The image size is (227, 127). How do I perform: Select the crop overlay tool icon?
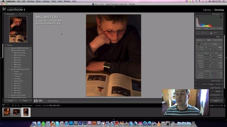(x=199, y=33)
